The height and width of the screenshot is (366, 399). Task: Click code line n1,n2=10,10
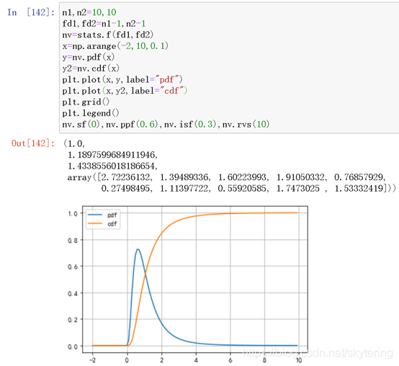click(89, 12)
